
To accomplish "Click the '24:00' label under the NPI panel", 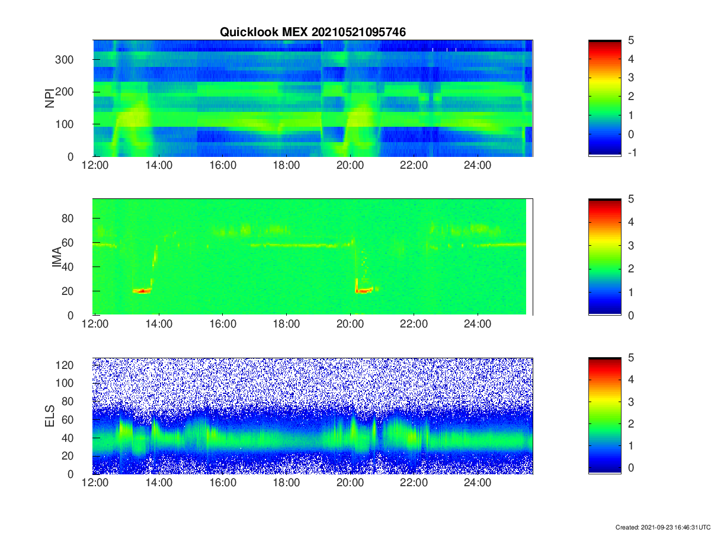I will pyautogui.click(x=478, y=166).
